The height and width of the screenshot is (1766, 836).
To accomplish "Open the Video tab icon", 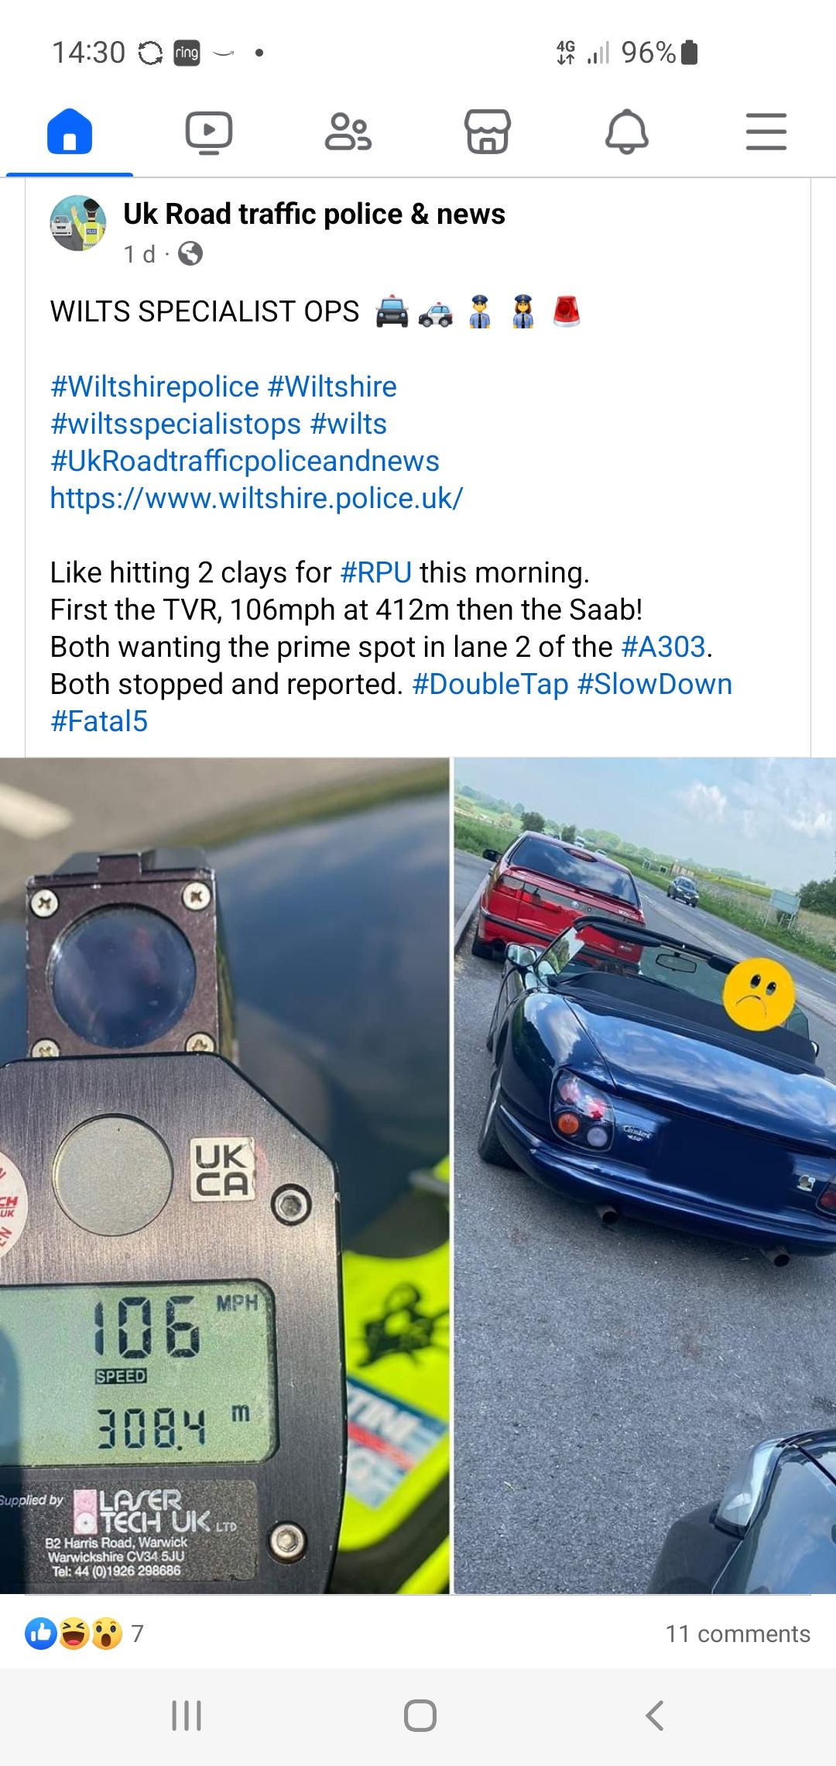I will coord(209,132).
